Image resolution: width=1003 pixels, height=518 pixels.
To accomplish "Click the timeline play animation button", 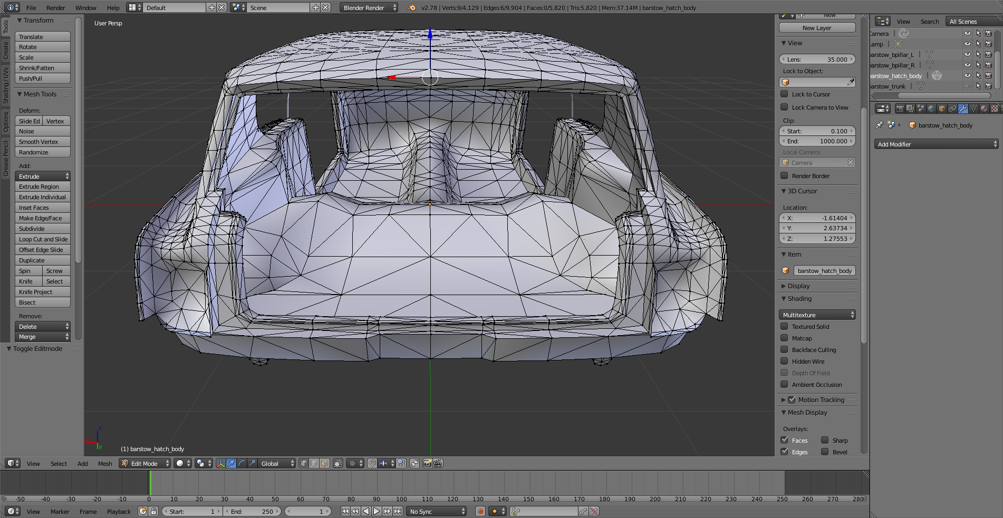I will (377, 511).
